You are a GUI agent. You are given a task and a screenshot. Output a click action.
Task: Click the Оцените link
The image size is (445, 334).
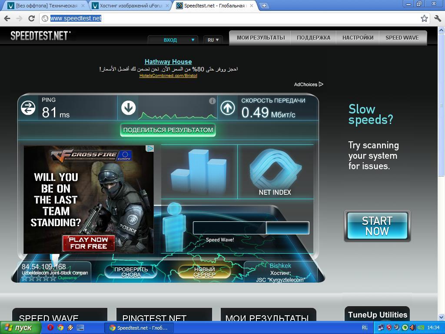pos(67,278)
